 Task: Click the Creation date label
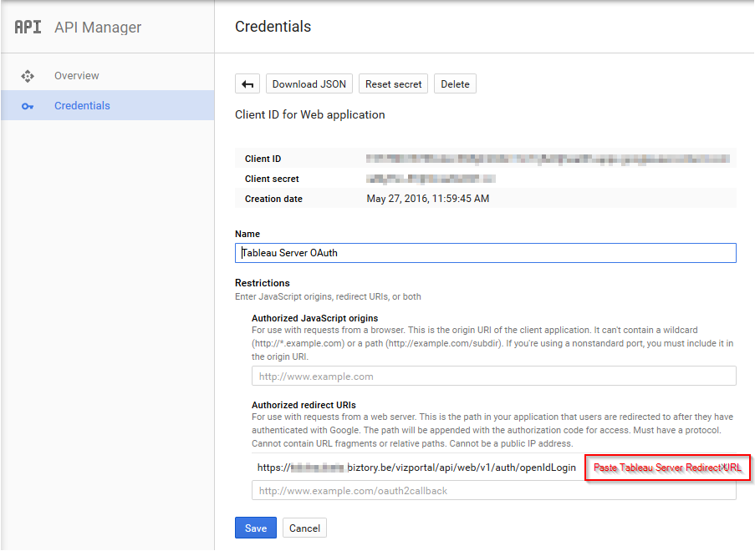click(273, 199)
